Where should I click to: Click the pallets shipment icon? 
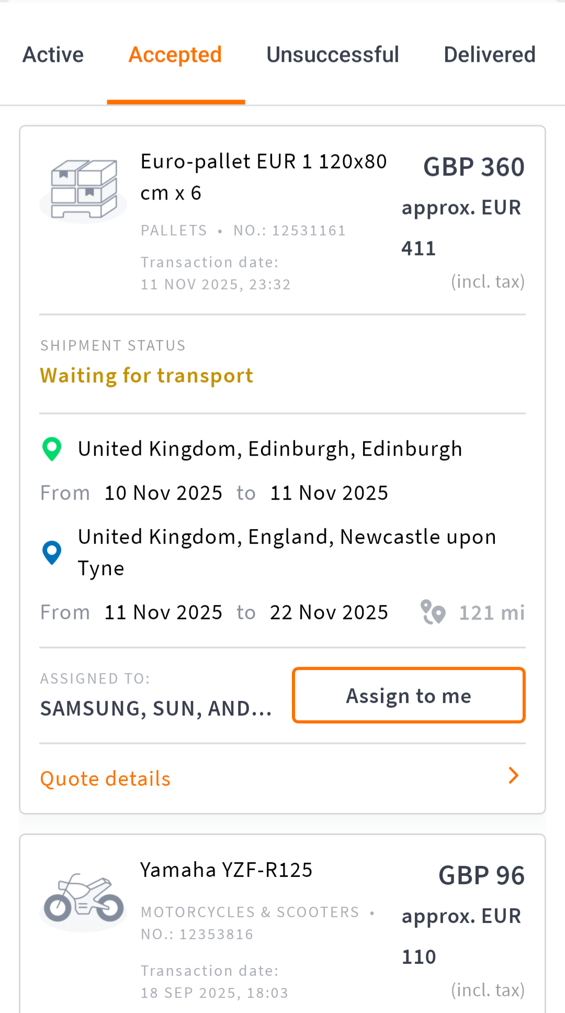point(84,190)
